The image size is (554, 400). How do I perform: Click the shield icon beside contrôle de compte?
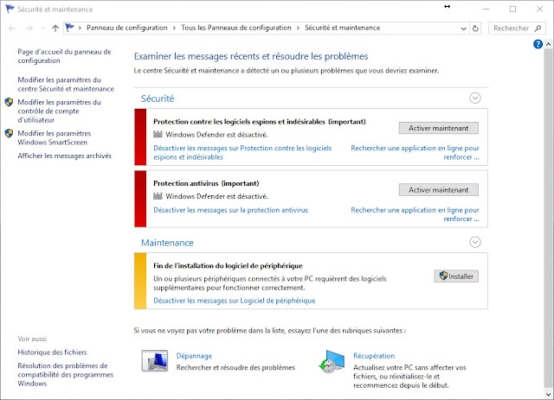[9, 102]
